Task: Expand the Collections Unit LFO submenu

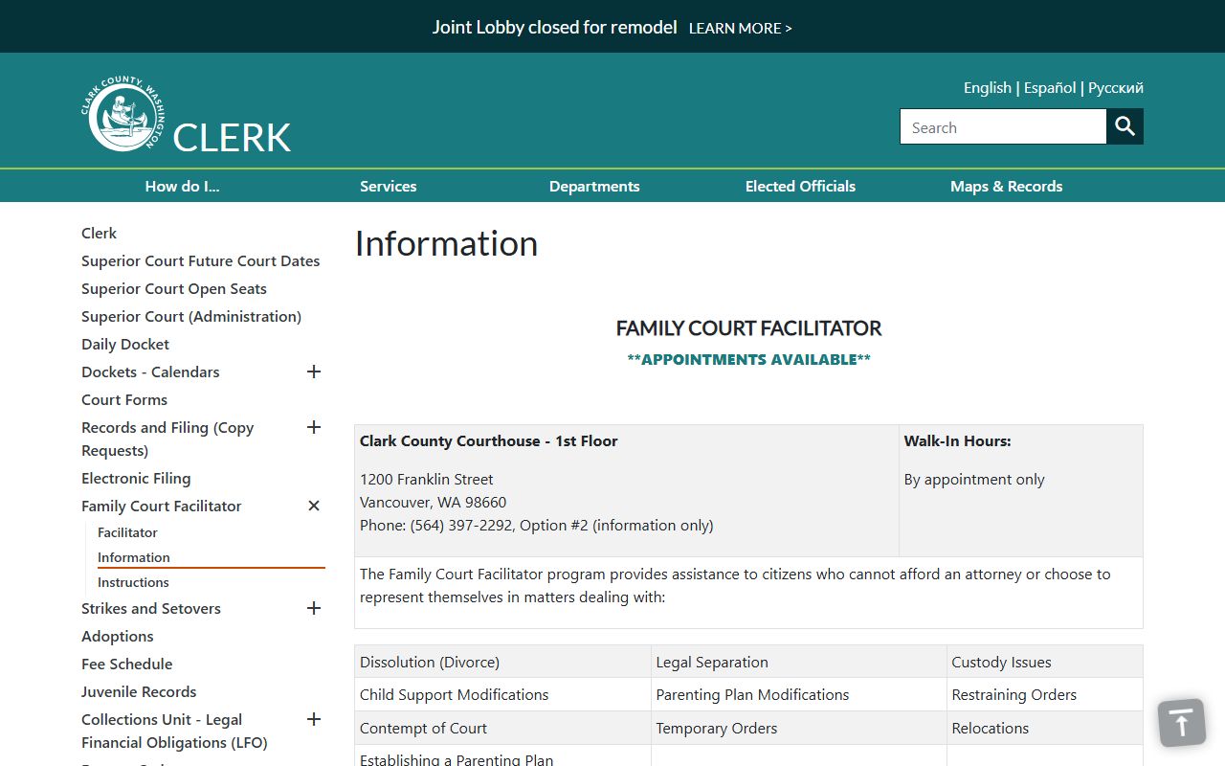Action: (x=314, y=719)
